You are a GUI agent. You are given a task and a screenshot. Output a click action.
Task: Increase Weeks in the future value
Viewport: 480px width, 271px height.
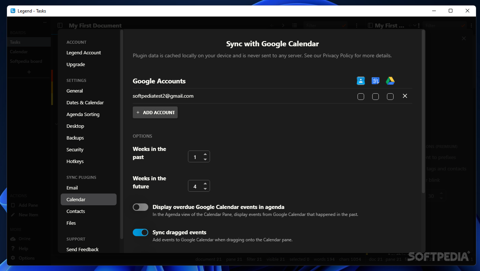[205, 184]
